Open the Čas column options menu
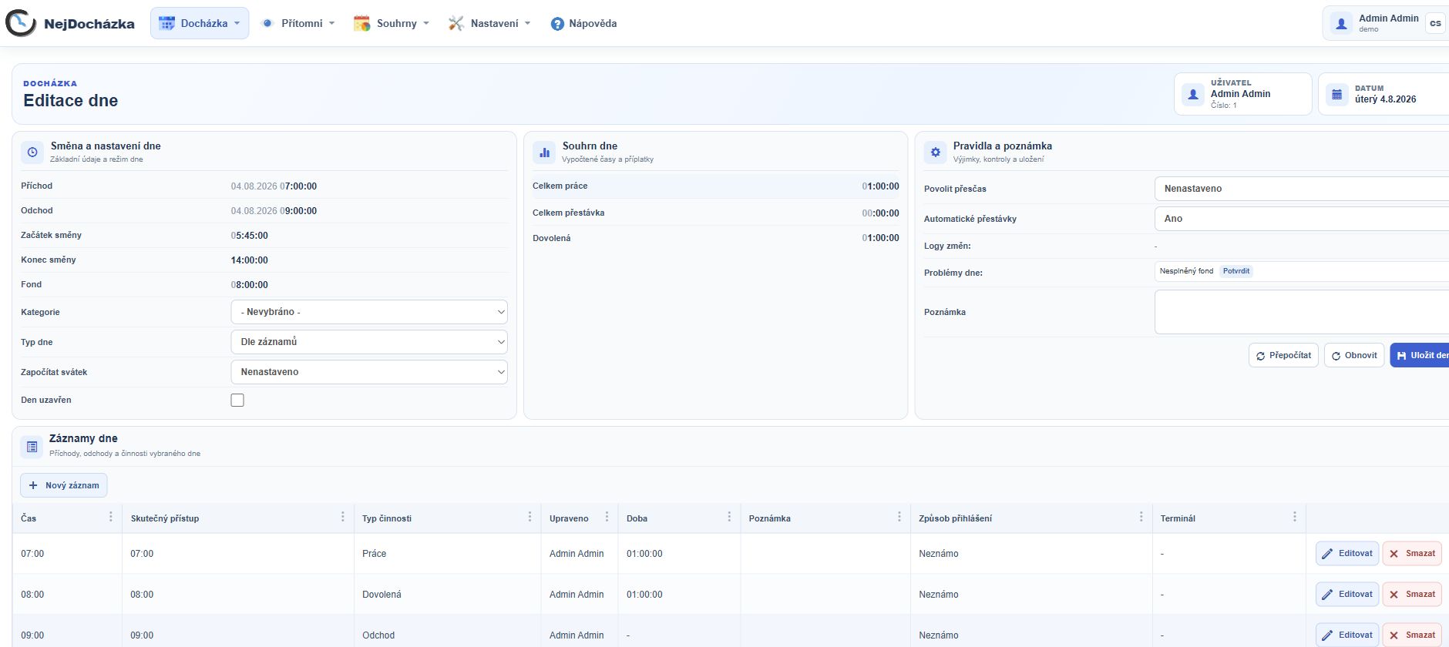1449x647 pixels. (x=111, y=517)
